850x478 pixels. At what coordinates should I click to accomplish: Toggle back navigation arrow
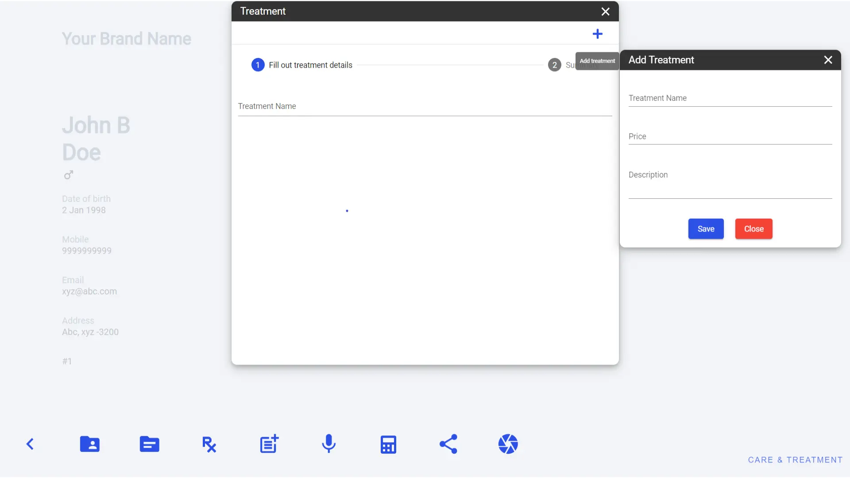click(x=30, y=444)
